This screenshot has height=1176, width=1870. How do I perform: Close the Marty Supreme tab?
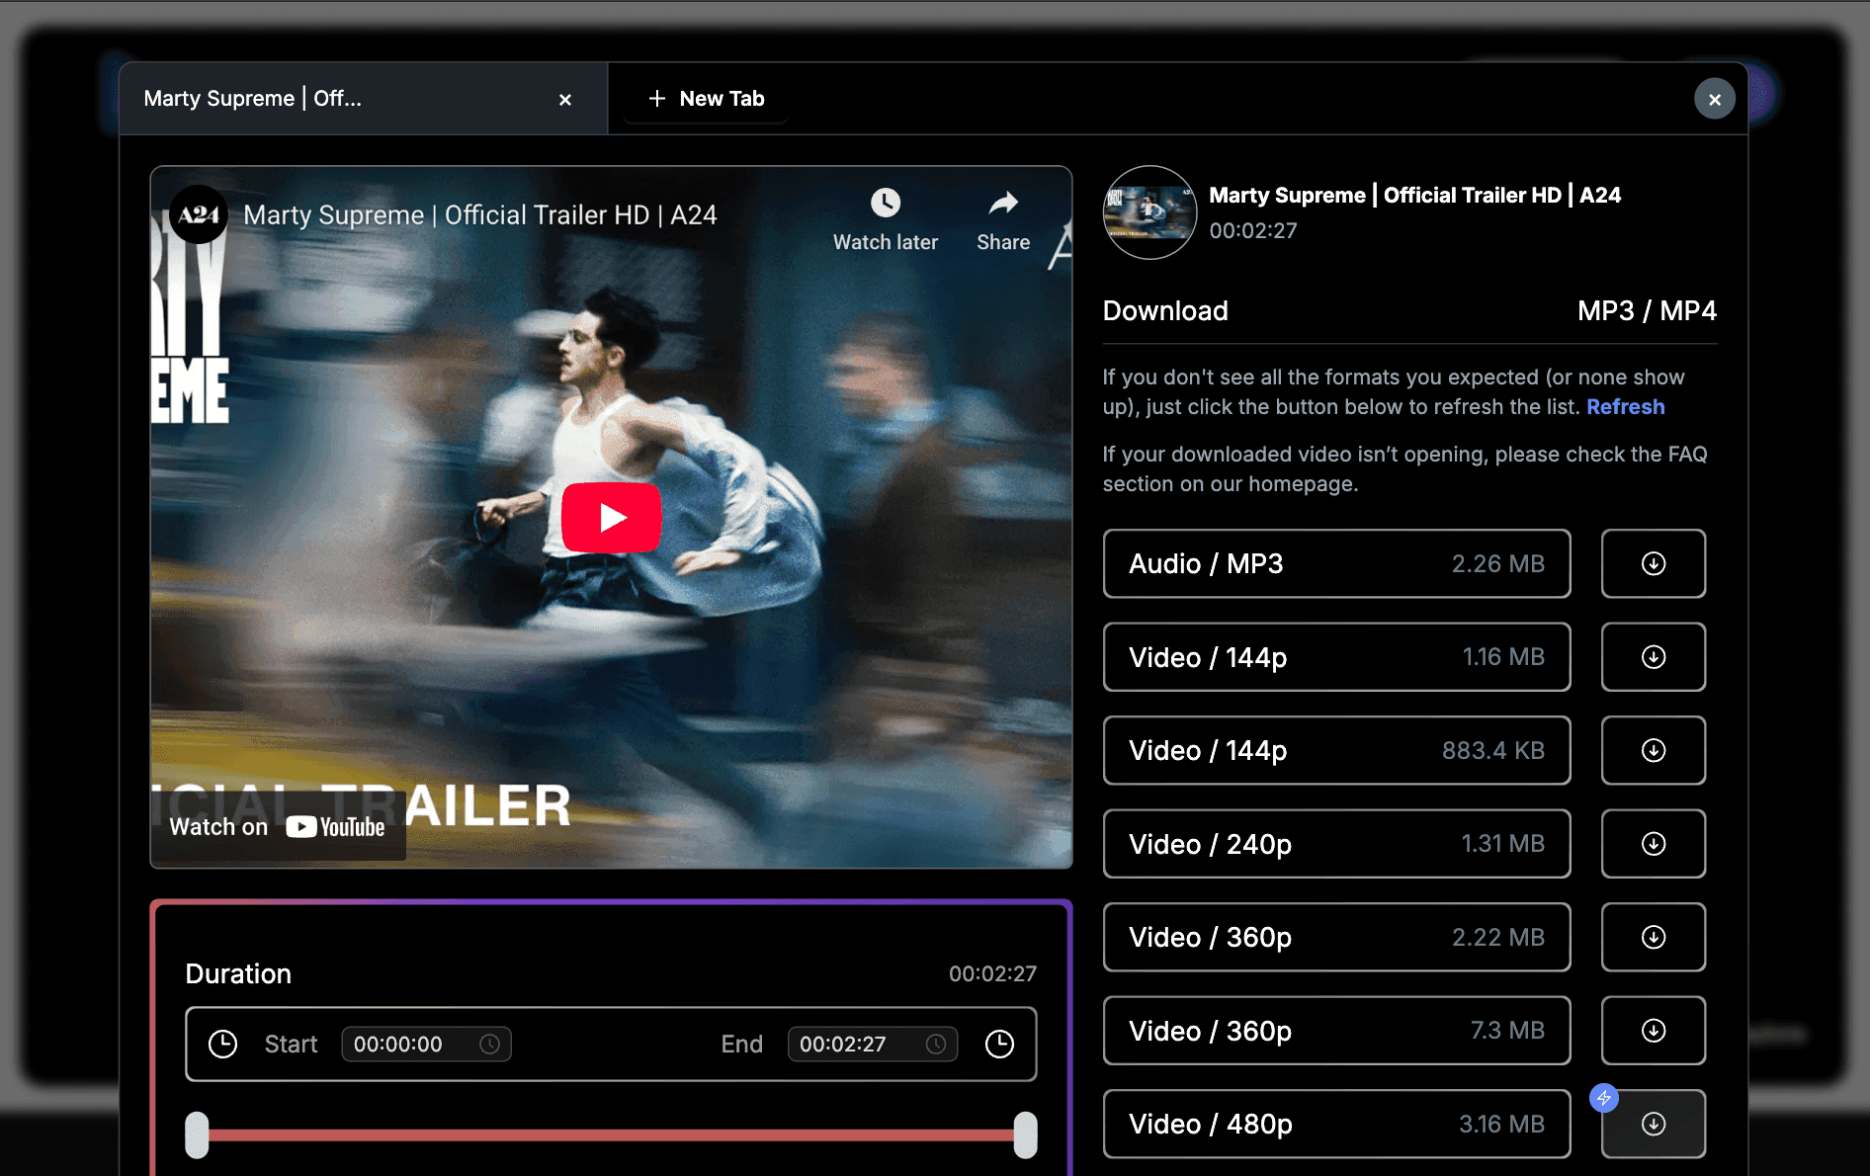[565, 99]
